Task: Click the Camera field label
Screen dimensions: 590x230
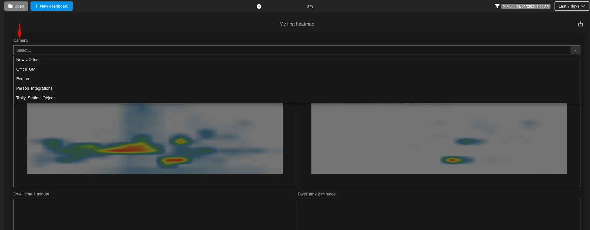Action: [21, 40]
